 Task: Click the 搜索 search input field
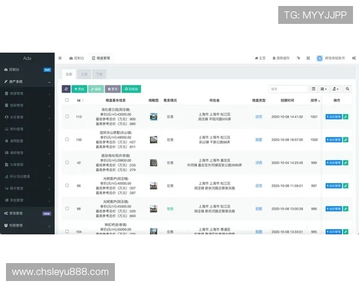pyautogui.click(x=288, y=89)
